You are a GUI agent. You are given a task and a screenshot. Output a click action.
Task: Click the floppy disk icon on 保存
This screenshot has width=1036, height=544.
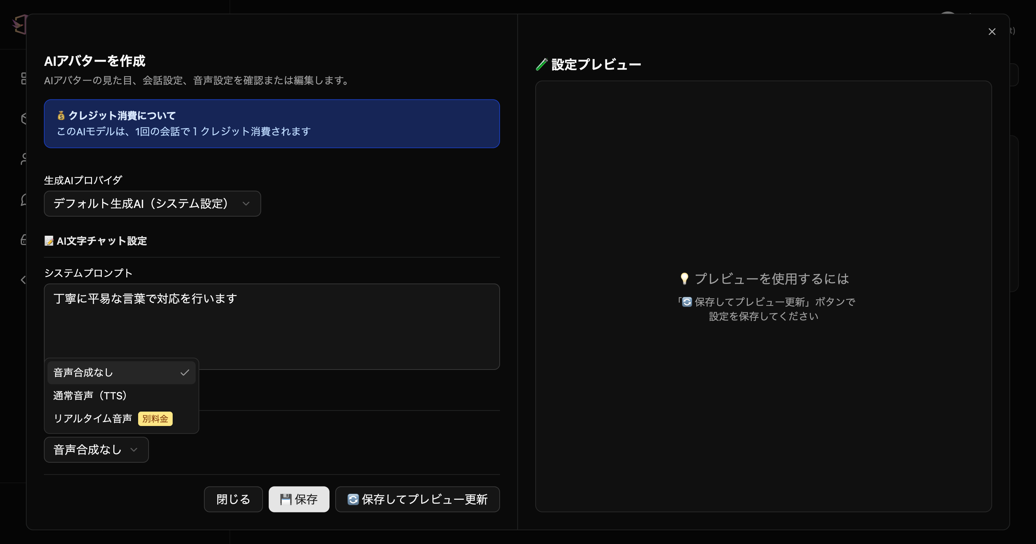point(286,499)
